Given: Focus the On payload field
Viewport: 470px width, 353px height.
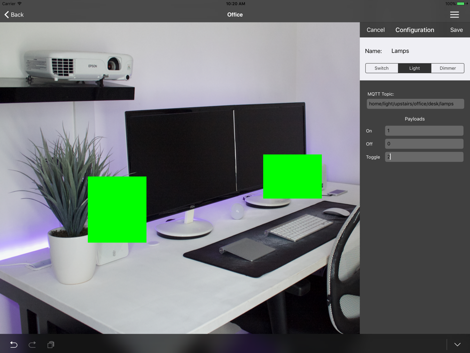Looking at the screenshot, I should 424,131.
